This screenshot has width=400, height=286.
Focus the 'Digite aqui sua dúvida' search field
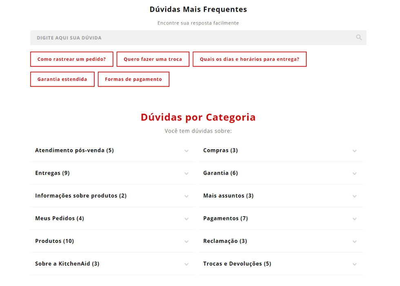click(198, 38)
